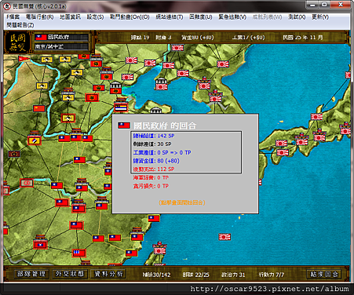This screenshot has width=354, height=295.
Task: Open the 問題報告(Z) menu
Action: [20, 25]
